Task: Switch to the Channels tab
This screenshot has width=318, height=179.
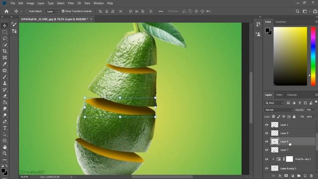Action: 292,95
